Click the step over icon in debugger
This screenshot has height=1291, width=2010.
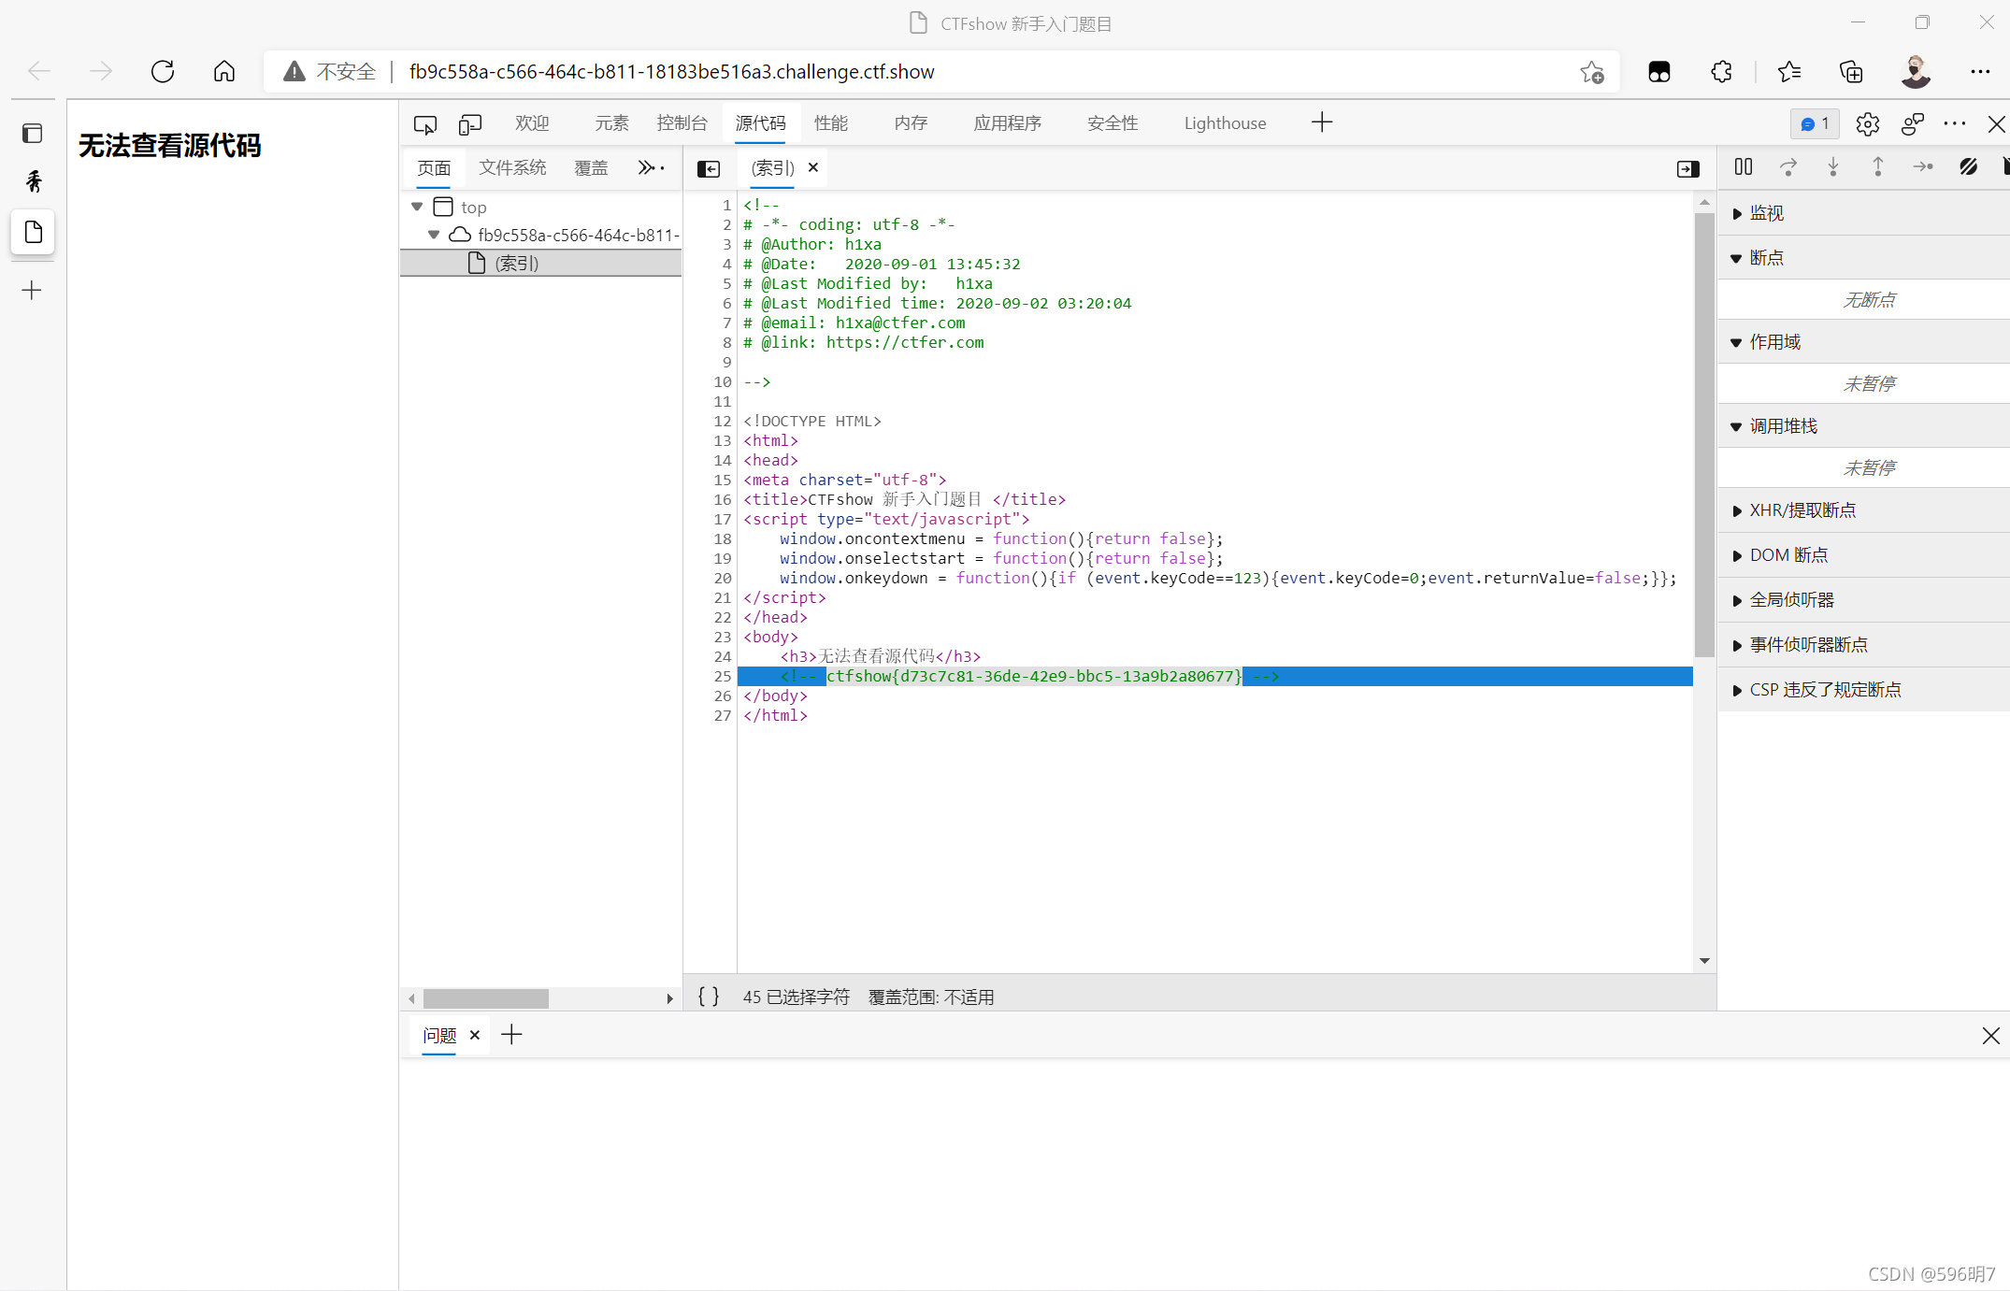click(1788, 167)
